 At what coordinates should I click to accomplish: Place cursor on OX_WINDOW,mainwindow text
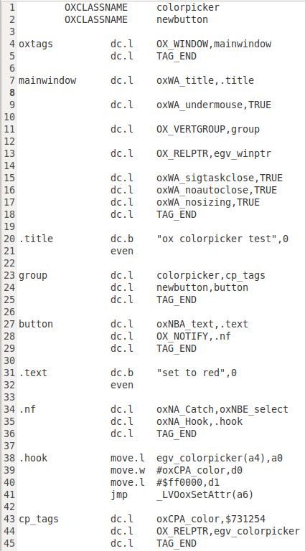(x=214, y=44)
